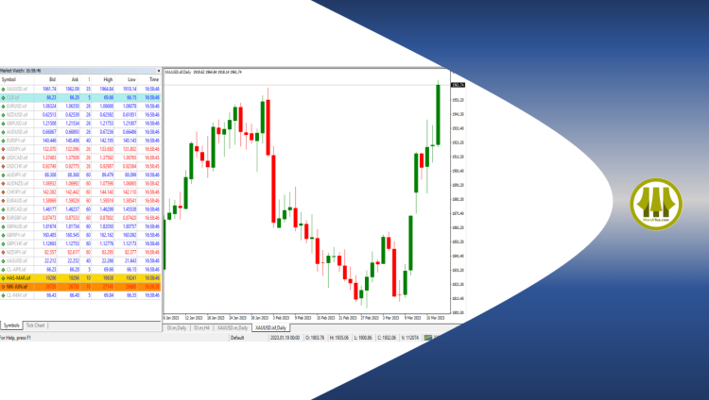Click the Symbol column header
This screenshot has height=400, width=709.
coord(9,79)
